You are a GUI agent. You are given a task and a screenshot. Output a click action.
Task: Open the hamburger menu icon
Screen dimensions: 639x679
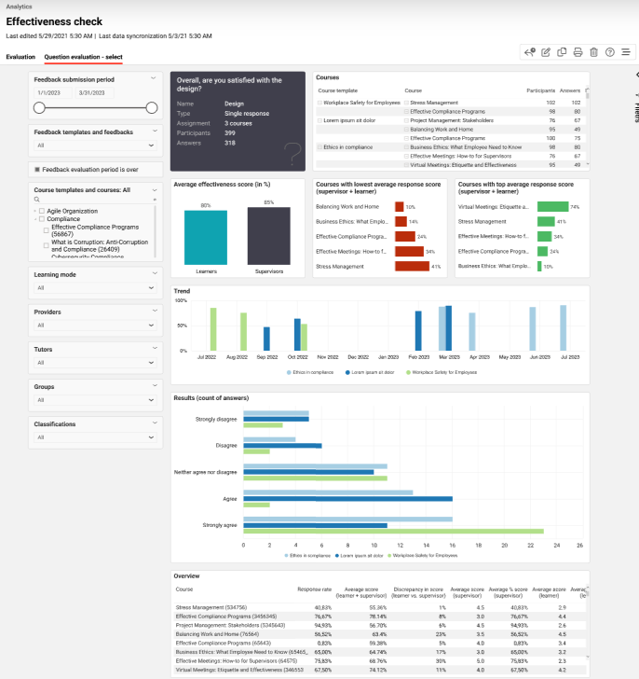coord(625,52)
